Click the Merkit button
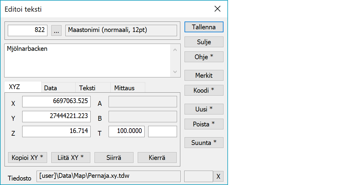 (204, 75)
